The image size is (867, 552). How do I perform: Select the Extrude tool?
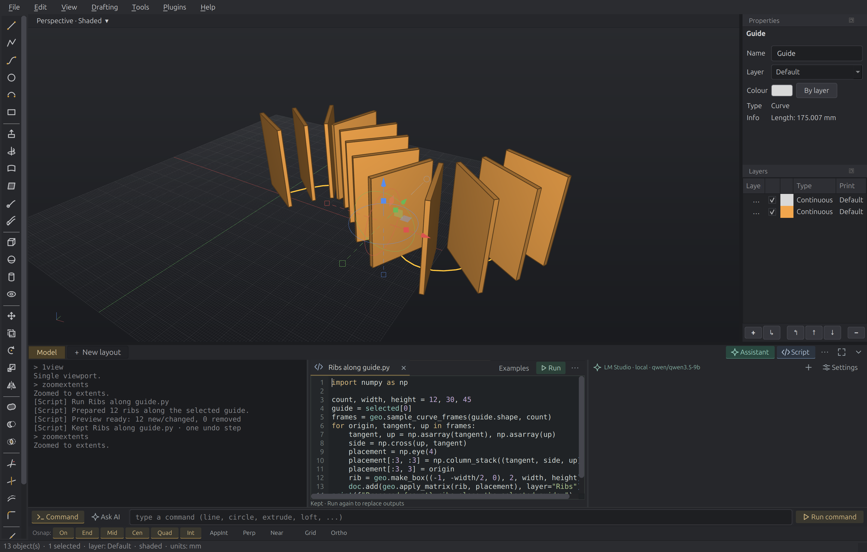pyautogui.click(x=11, y=134)
